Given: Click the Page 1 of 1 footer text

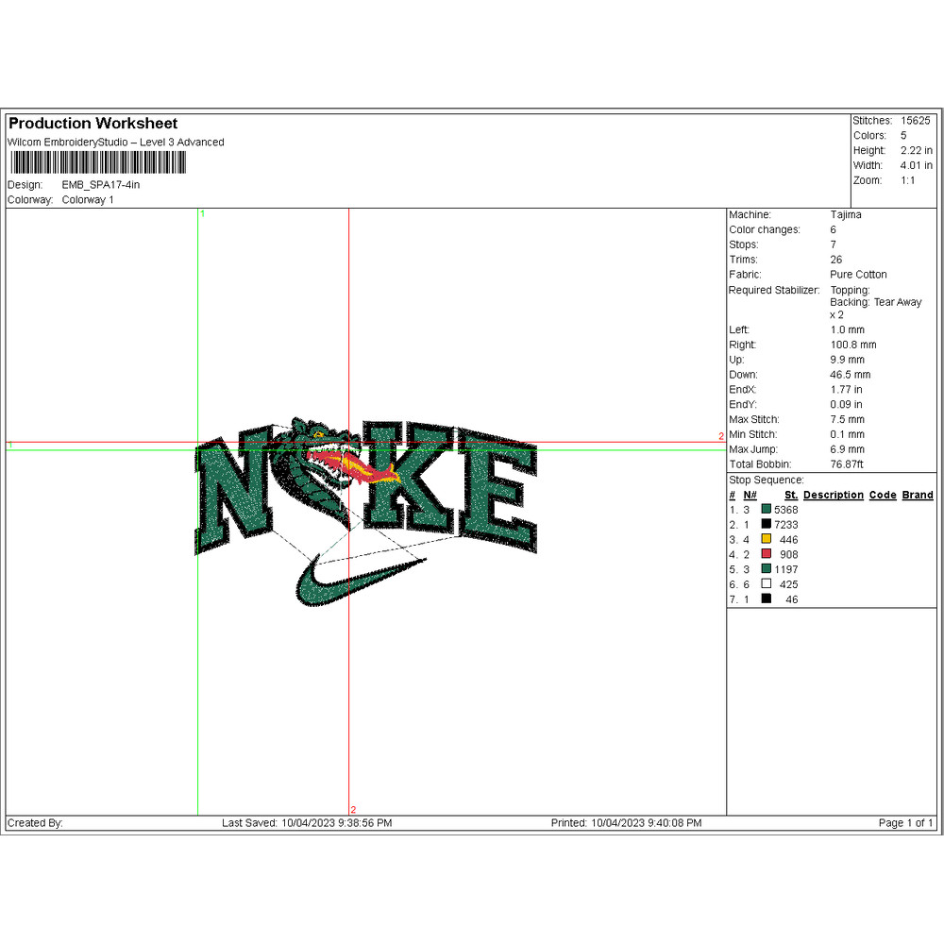Looking at the screenshot, I should point(905,823).
